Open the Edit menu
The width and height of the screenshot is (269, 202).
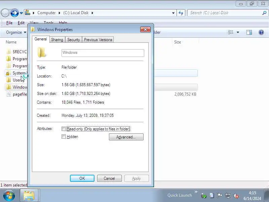(x=21, y=23)
